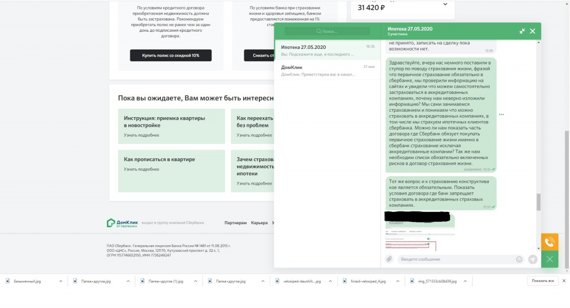Screen dimensions: 570x308
Task: Open Партнерам footer link
Action: [235, 222]
